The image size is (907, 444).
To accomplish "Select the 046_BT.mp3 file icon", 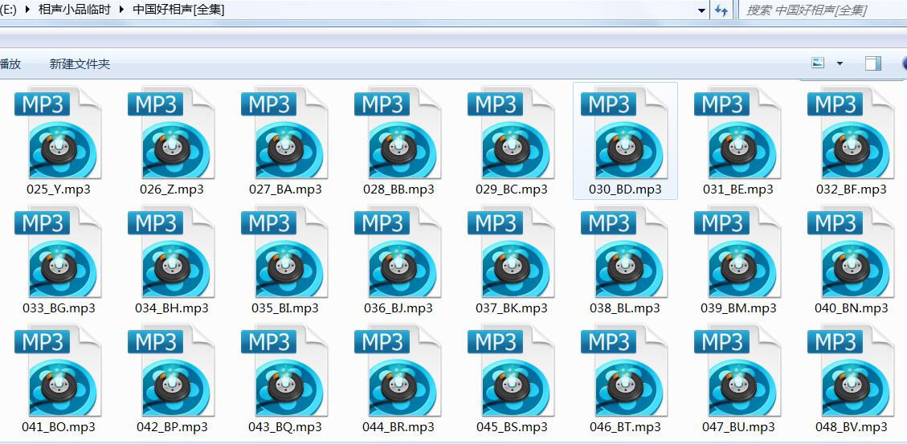I will [625, 372].
